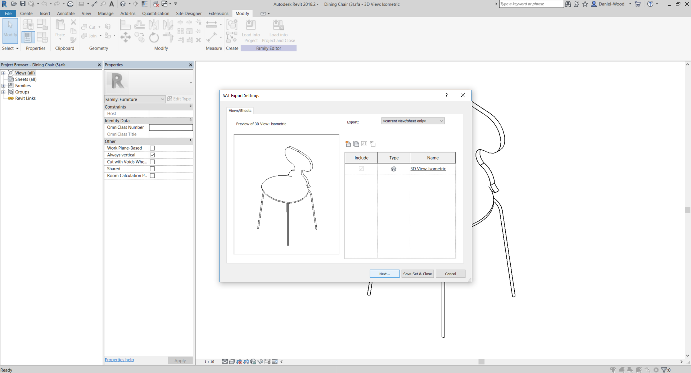Screen dimensions: 691x373
Task: Expand the Views (all) tree node
Action: pyautogui.click(x=4, y=73)
